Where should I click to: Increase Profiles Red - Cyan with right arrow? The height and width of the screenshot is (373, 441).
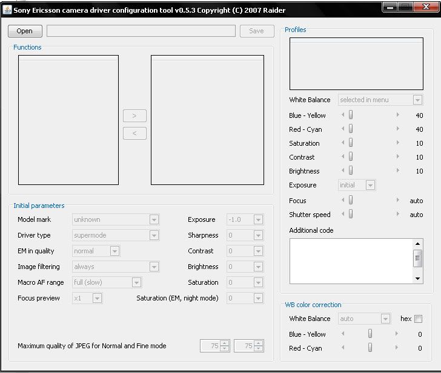[x=397, y=129]
